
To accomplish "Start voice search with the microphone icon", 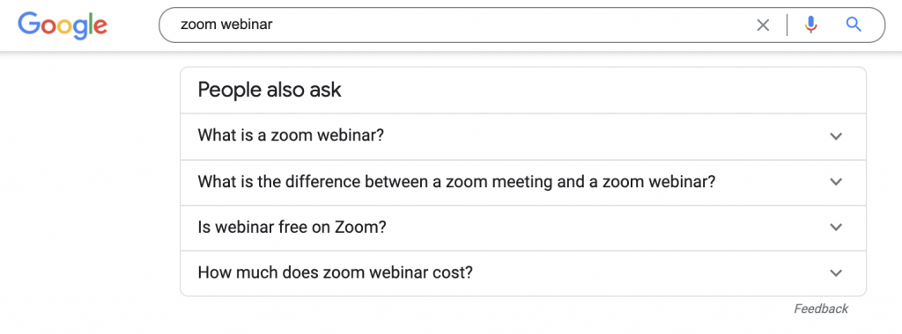I will pyautogui.click(x=811, y=25).
